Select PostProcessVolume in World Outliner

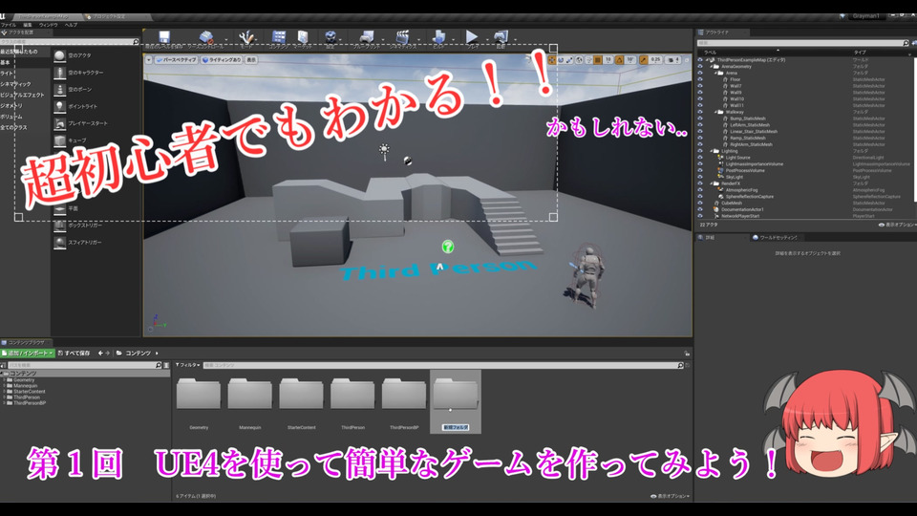[744, 170]
